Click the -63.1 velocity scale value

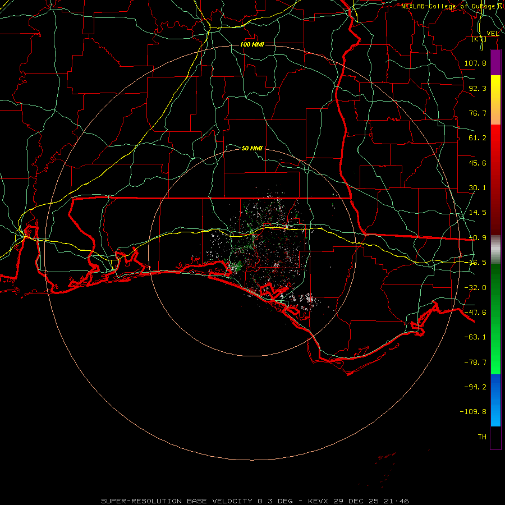click(x=475, y=337)
